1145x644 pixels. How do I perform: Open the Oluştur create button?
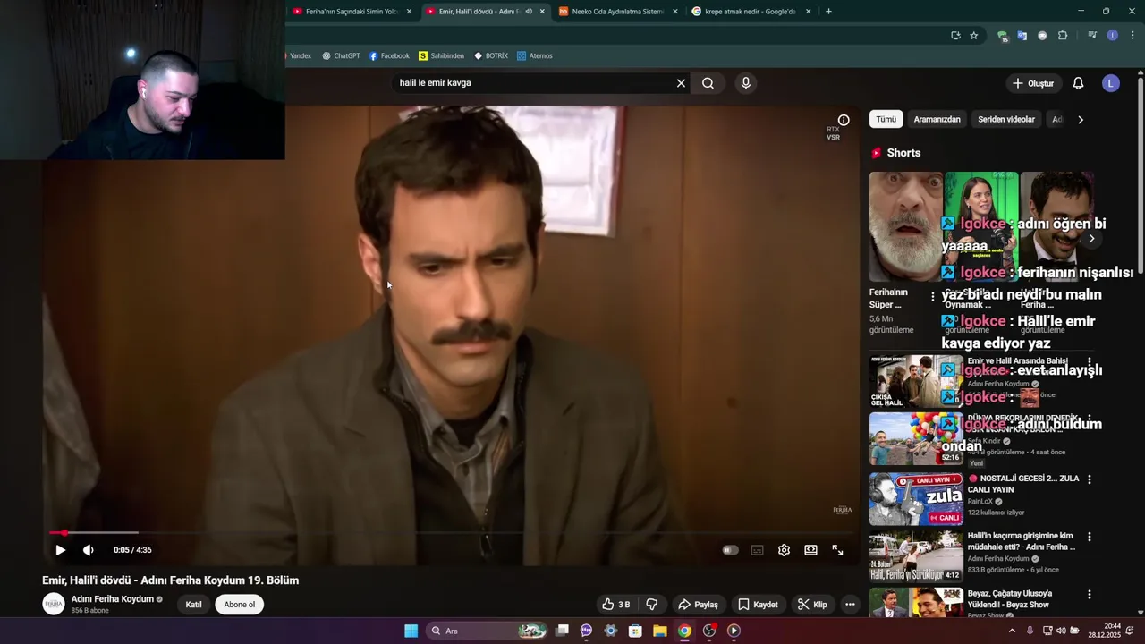click(1032, 83)
